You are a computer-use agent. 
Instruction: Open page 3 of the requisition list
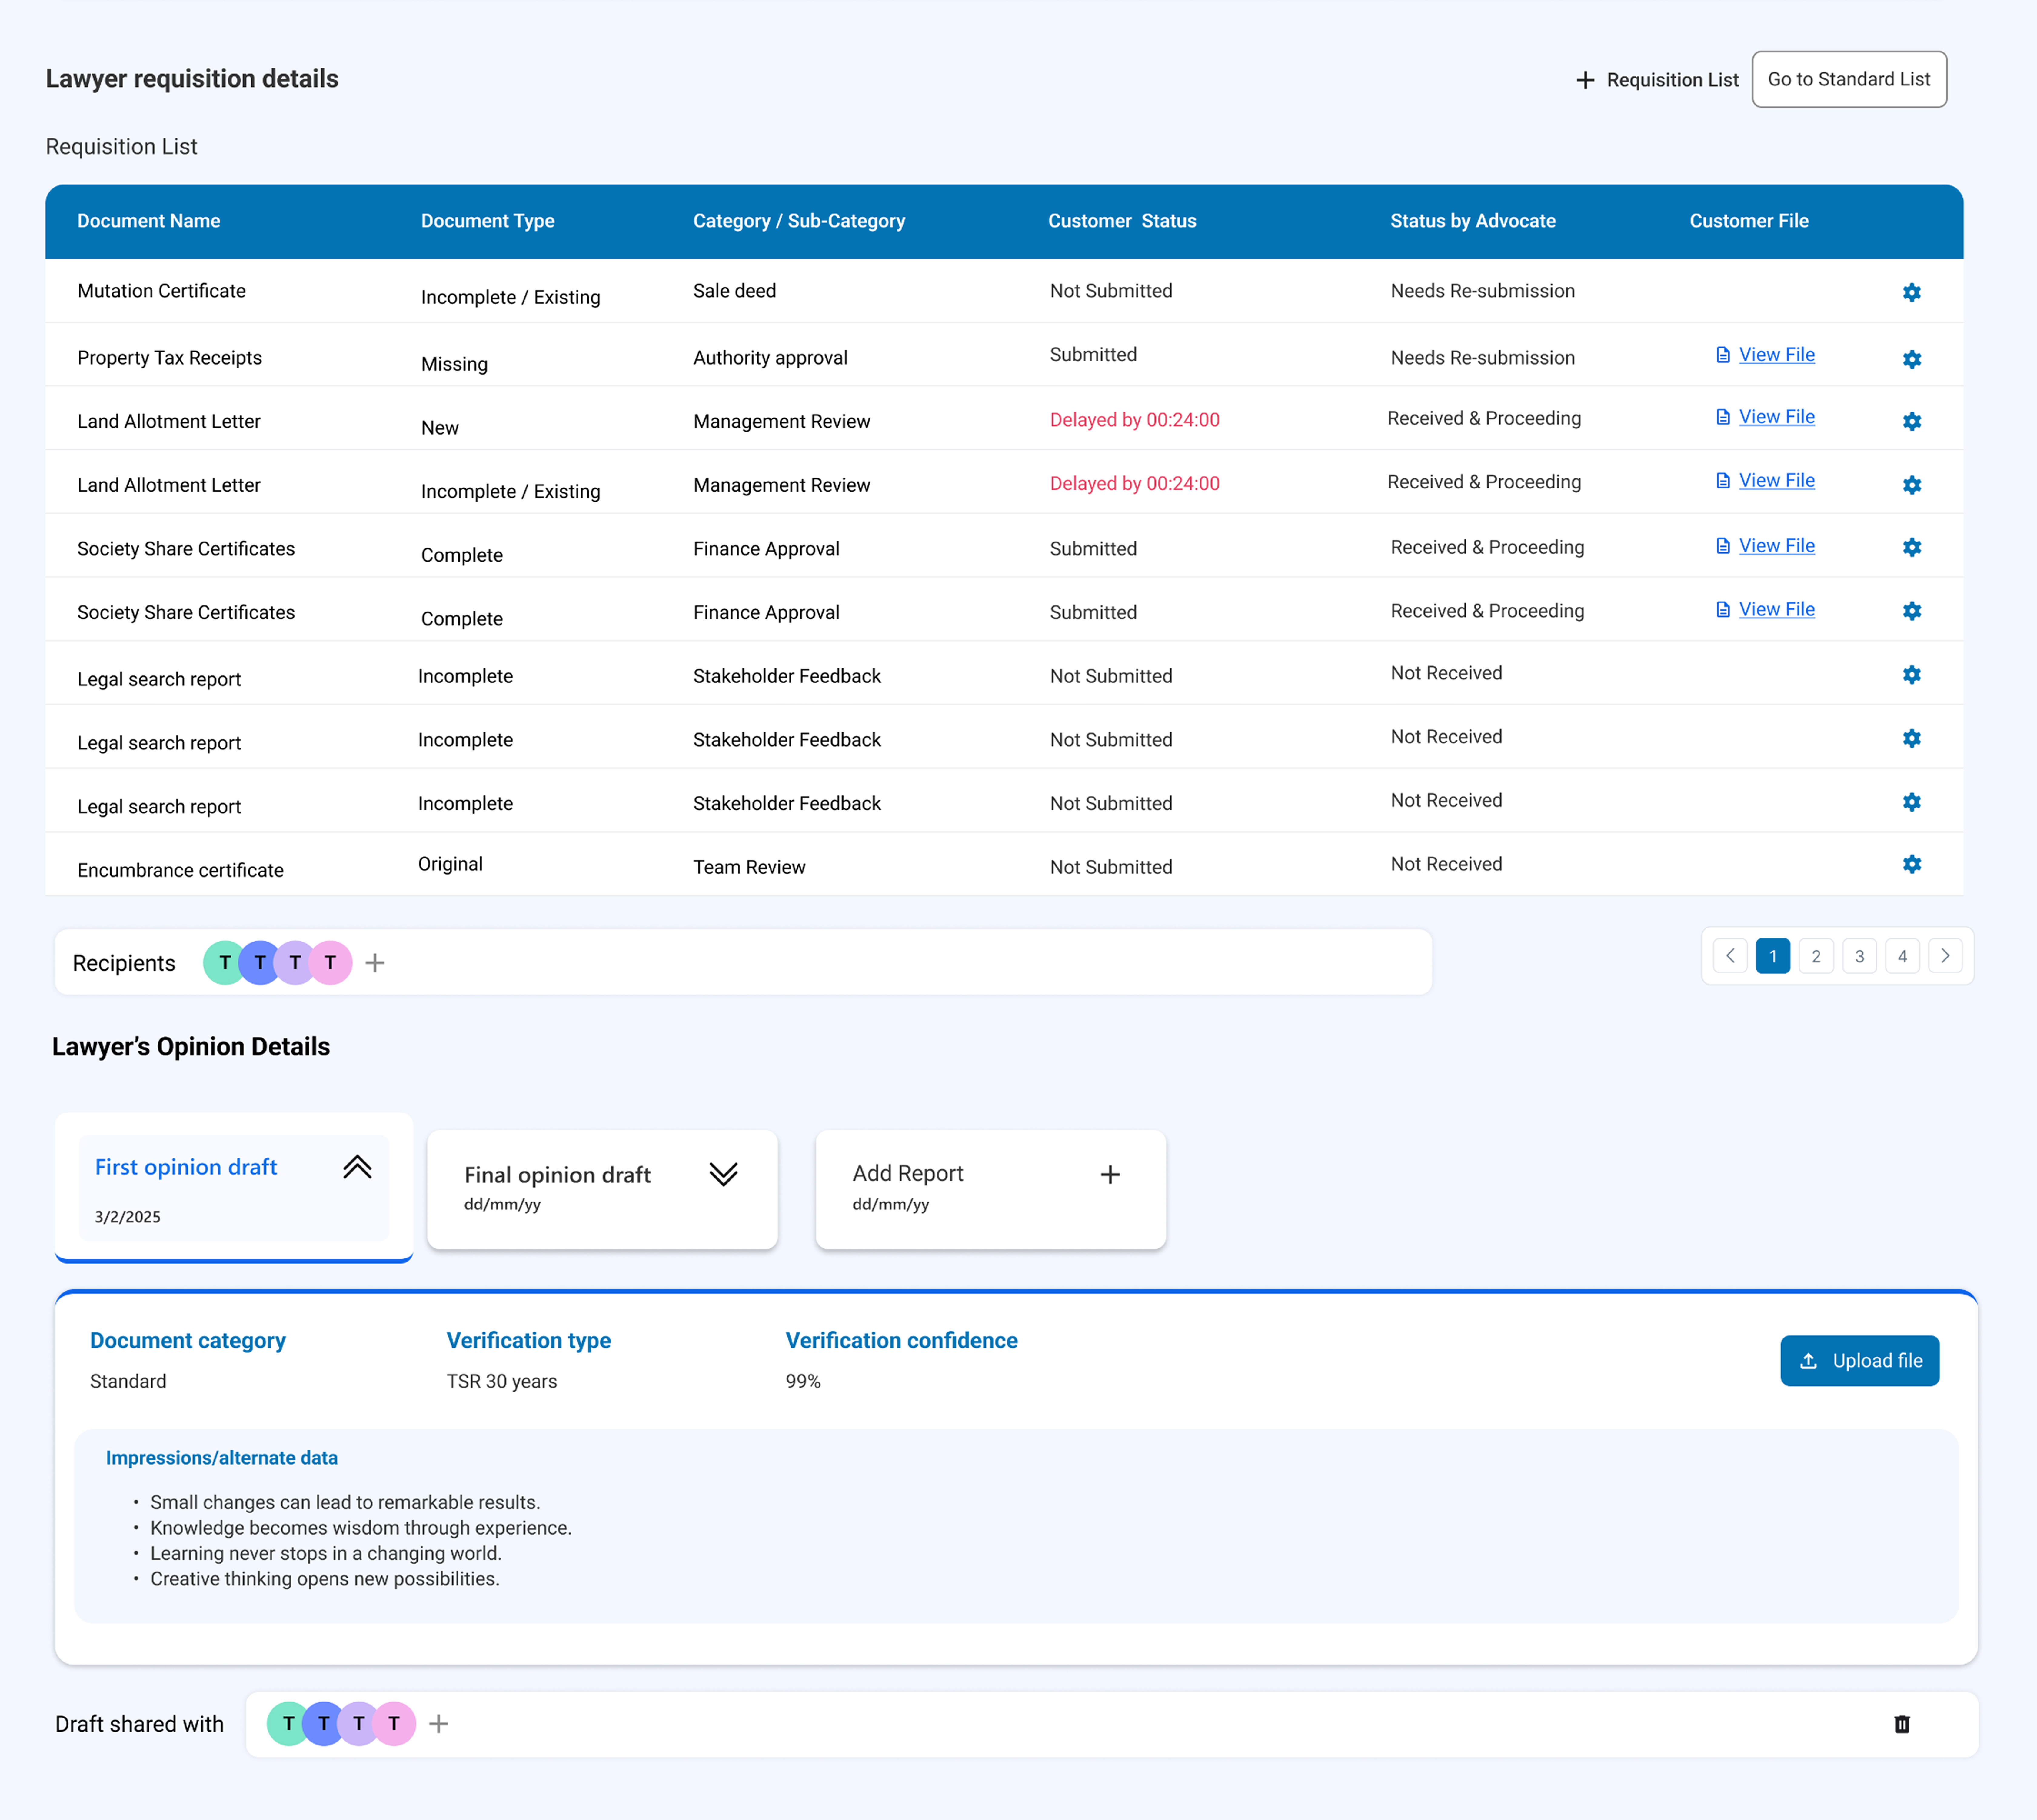click(1859, 956)
